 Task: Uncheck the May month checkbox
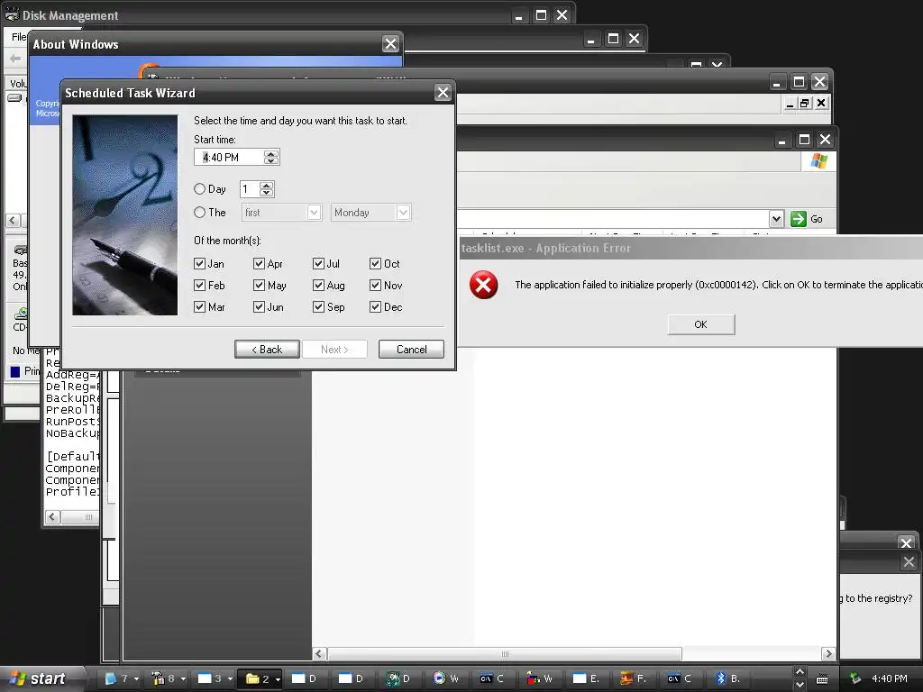259,286
